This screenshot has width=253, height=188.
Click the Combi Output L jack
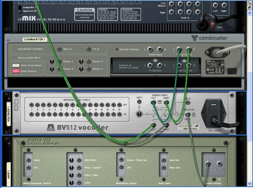179,49
